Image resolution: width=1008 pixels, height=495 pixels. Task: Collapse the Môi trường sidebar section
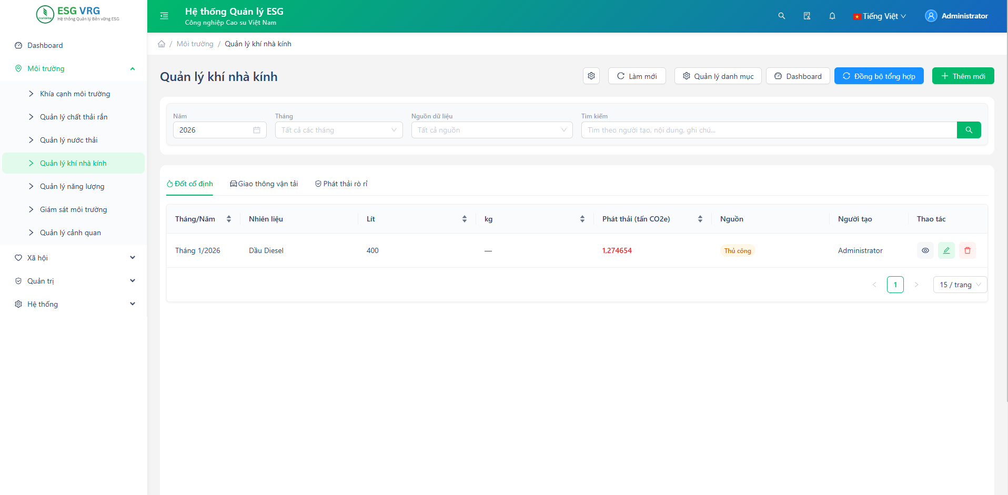pyautogui.click(x=74, y=68)
